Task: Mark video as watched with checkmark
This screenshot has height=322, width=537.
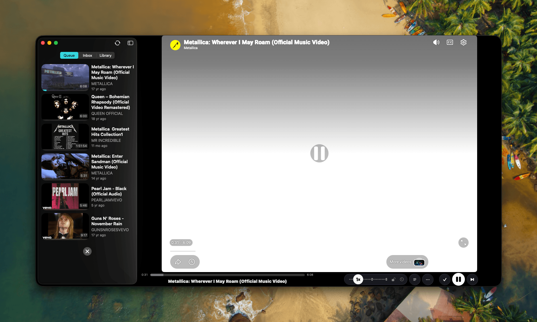Action: tap(445, 279)
